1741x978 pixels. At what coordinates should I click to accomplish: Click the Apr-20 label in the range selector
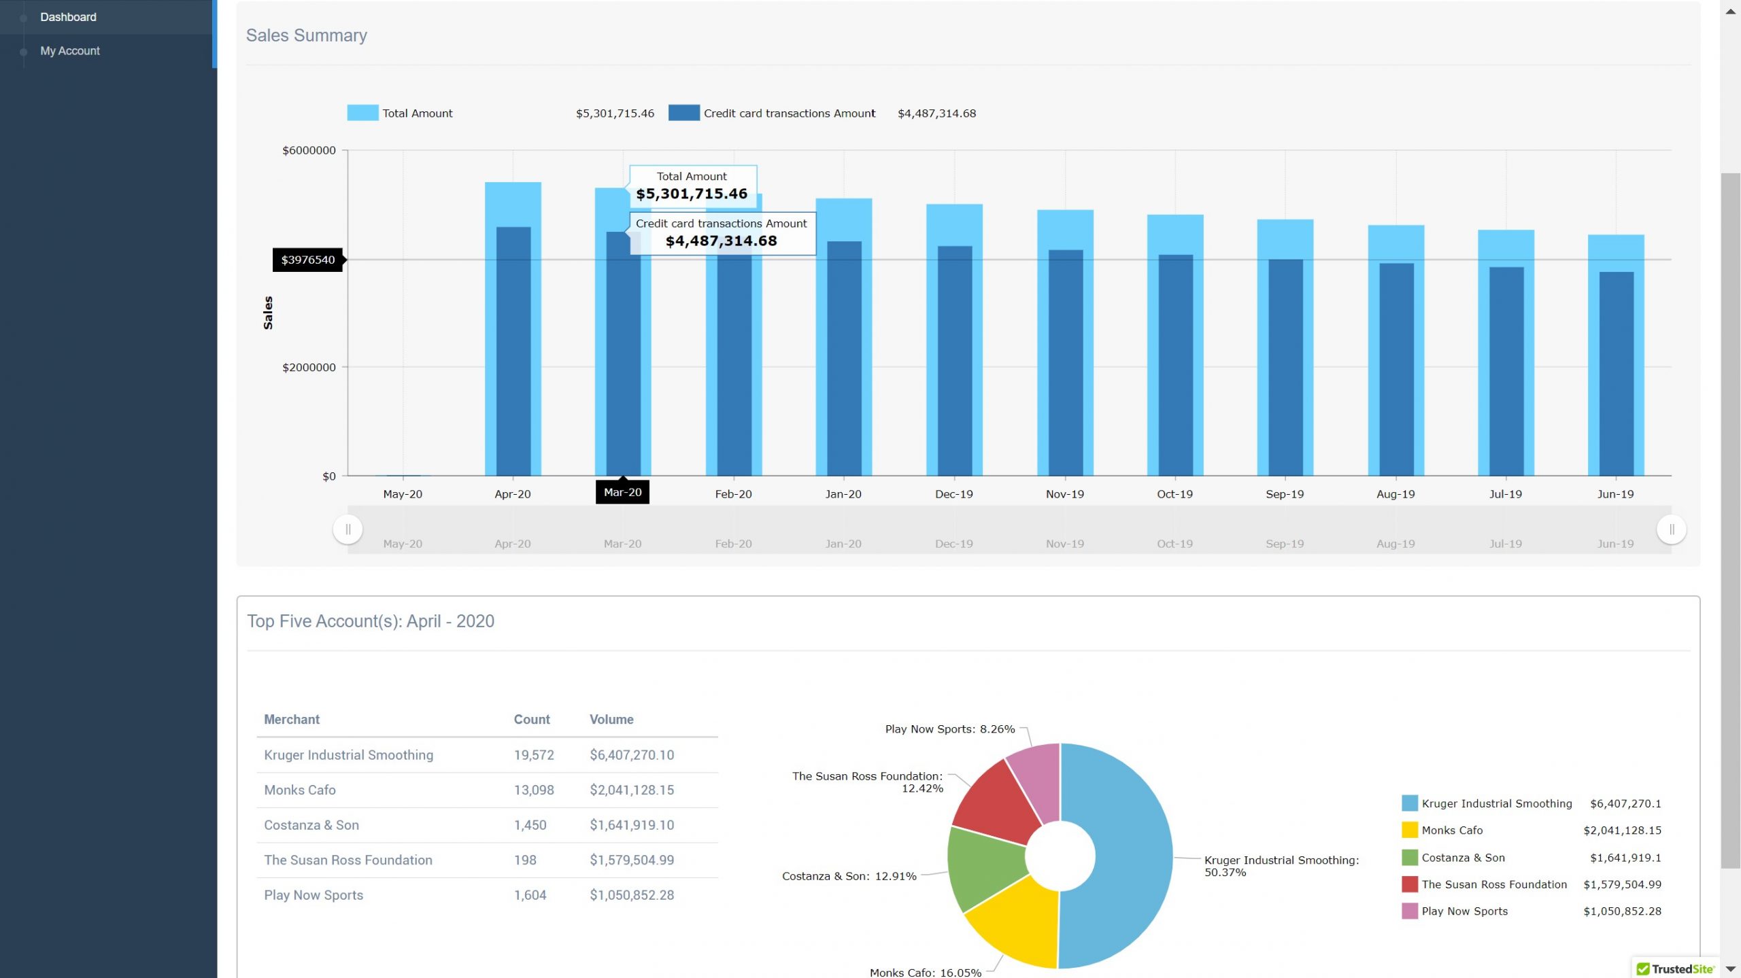pyautogui.click(x=512, y=544)
